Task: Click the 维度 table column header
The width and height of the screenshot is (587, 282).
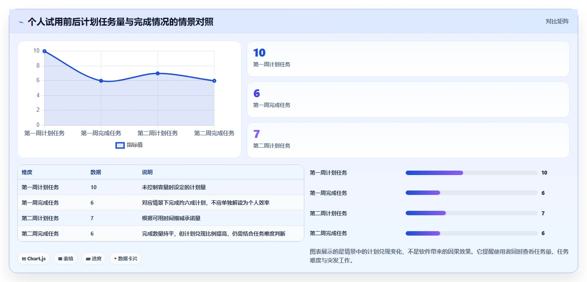Action: [27, 172]
